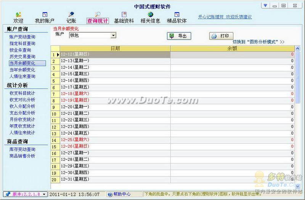Viewport: 305px width, 200px height.
Task: Open the 开心记账理财 欢迎反馈建议 link
Action: (225, 17)
